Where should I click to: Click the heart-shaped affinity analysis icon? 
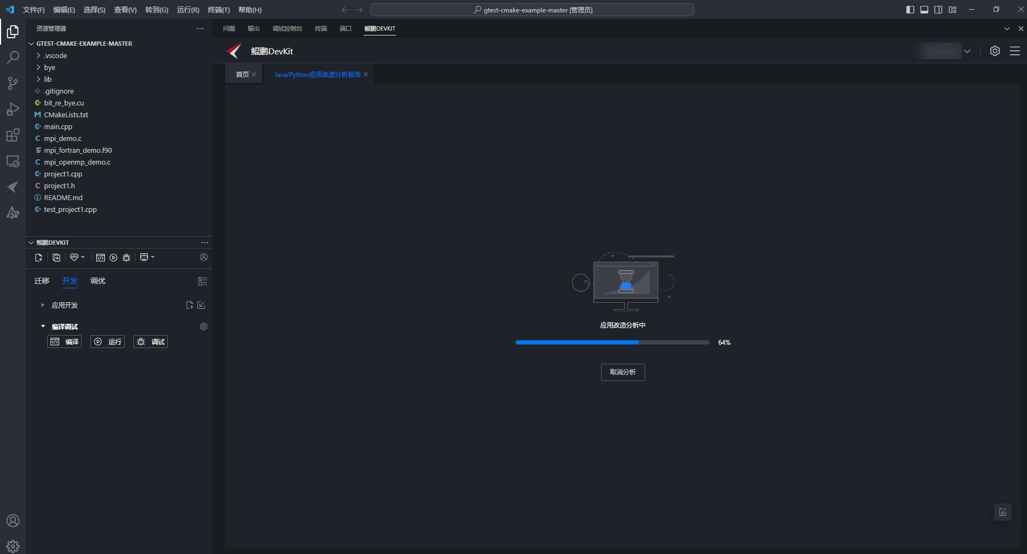tap(74, 257)
